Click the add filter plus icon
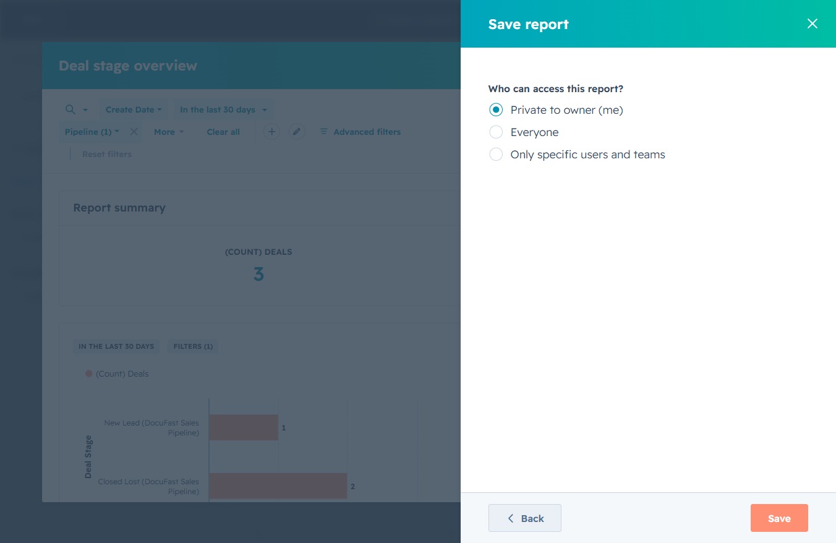Screen dimensions: 836x543 coord(271,132)
